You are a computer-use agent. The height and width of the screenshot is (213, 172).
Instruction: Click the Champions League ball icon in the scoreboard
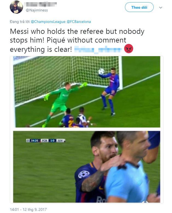click(28, 140)
